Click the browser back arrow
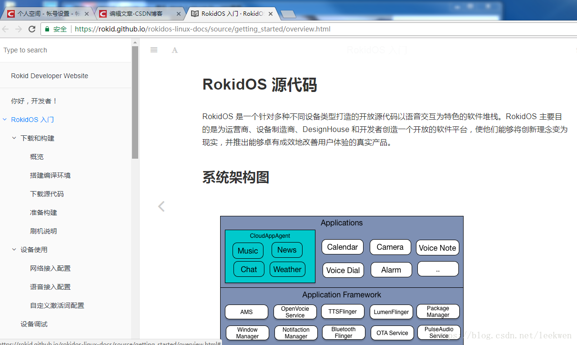The image size is (577, 345). click(5, 29)
